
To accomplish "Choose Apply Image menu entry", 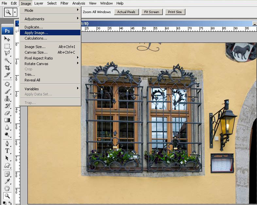I will [x=50, y=33].
